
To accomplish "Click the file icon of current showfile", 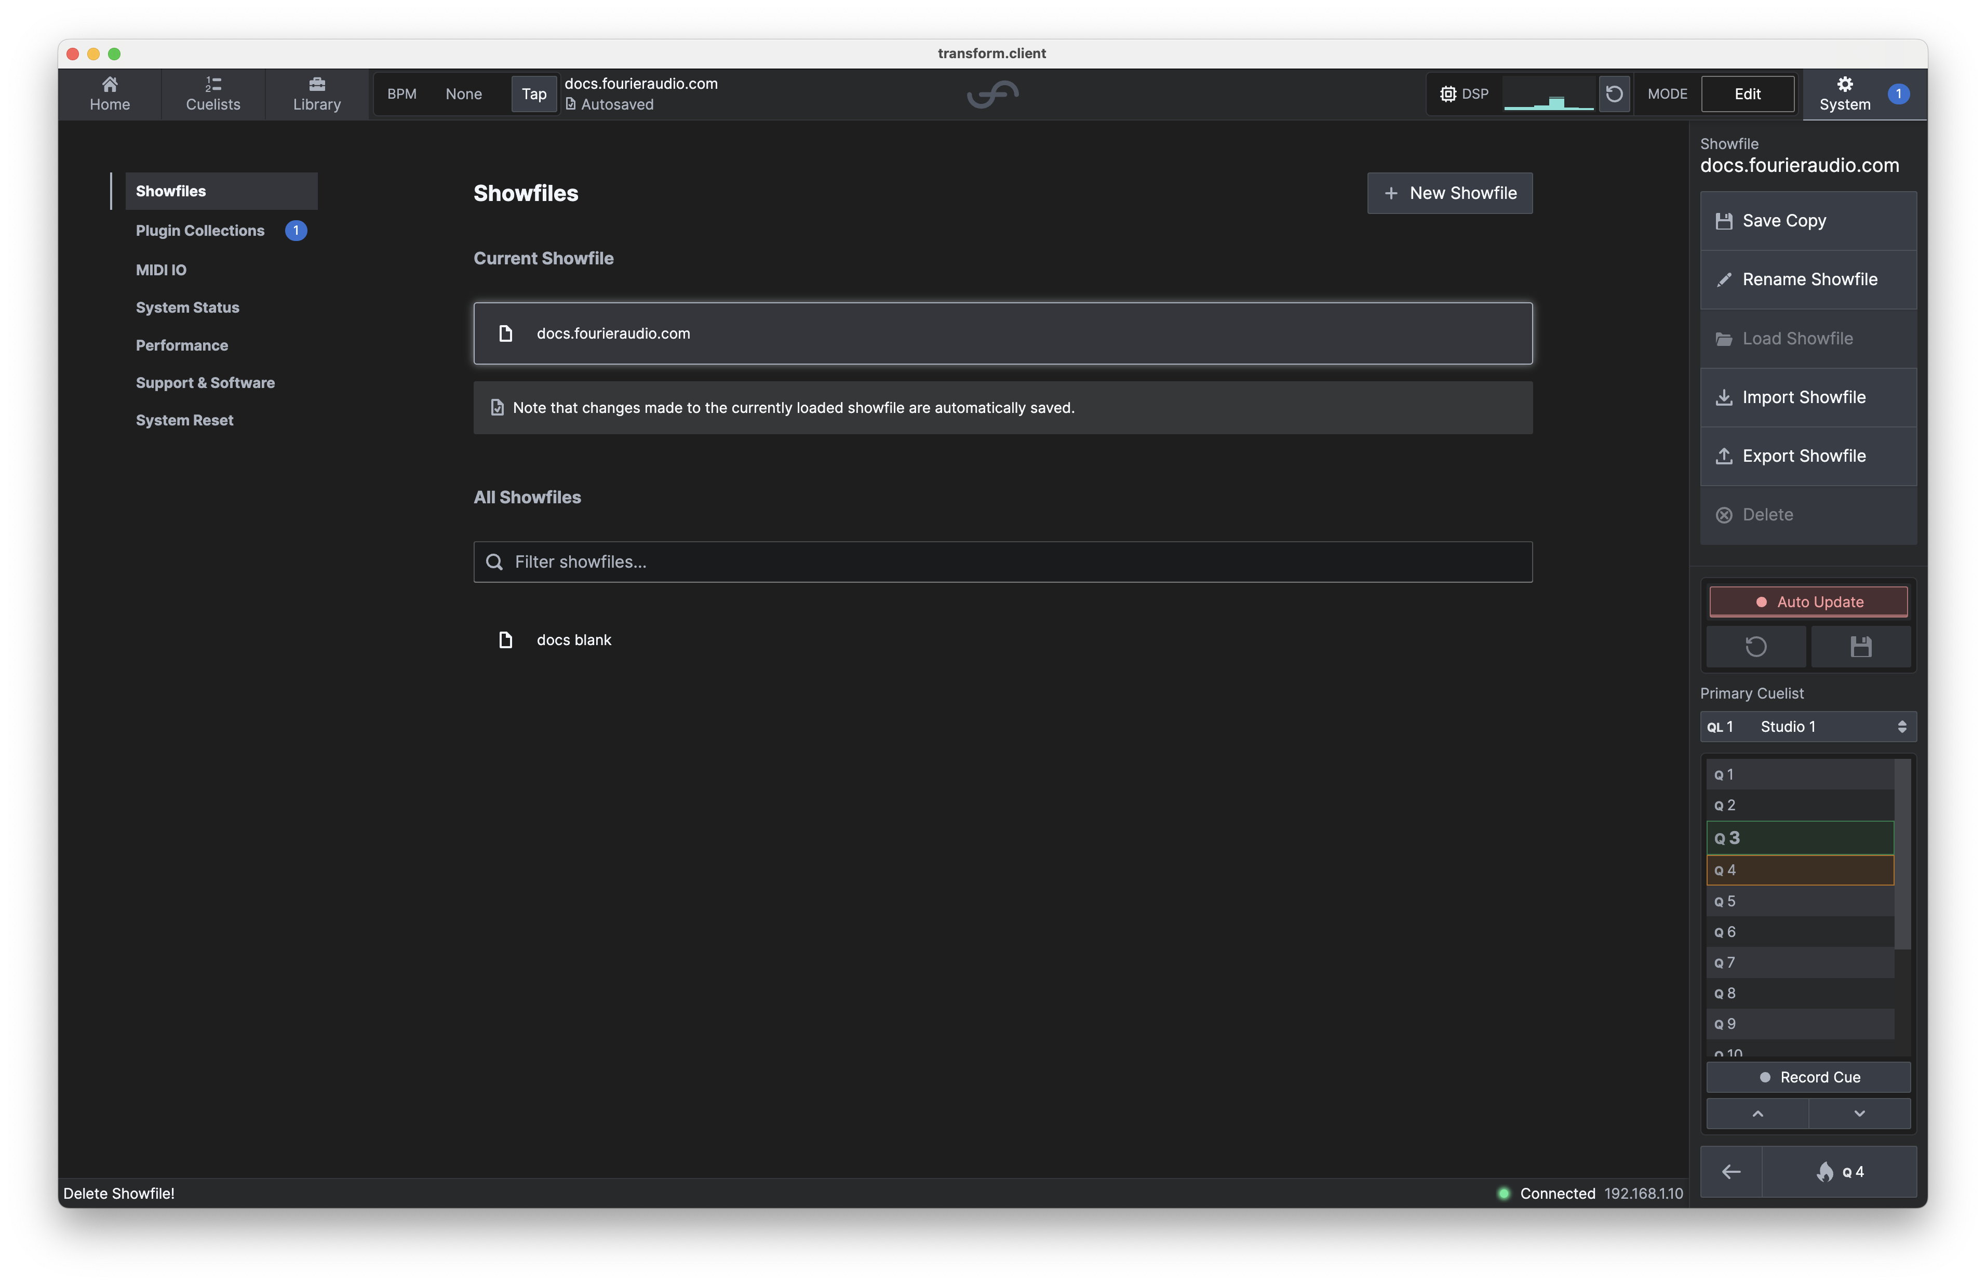I will pos(505,333).
